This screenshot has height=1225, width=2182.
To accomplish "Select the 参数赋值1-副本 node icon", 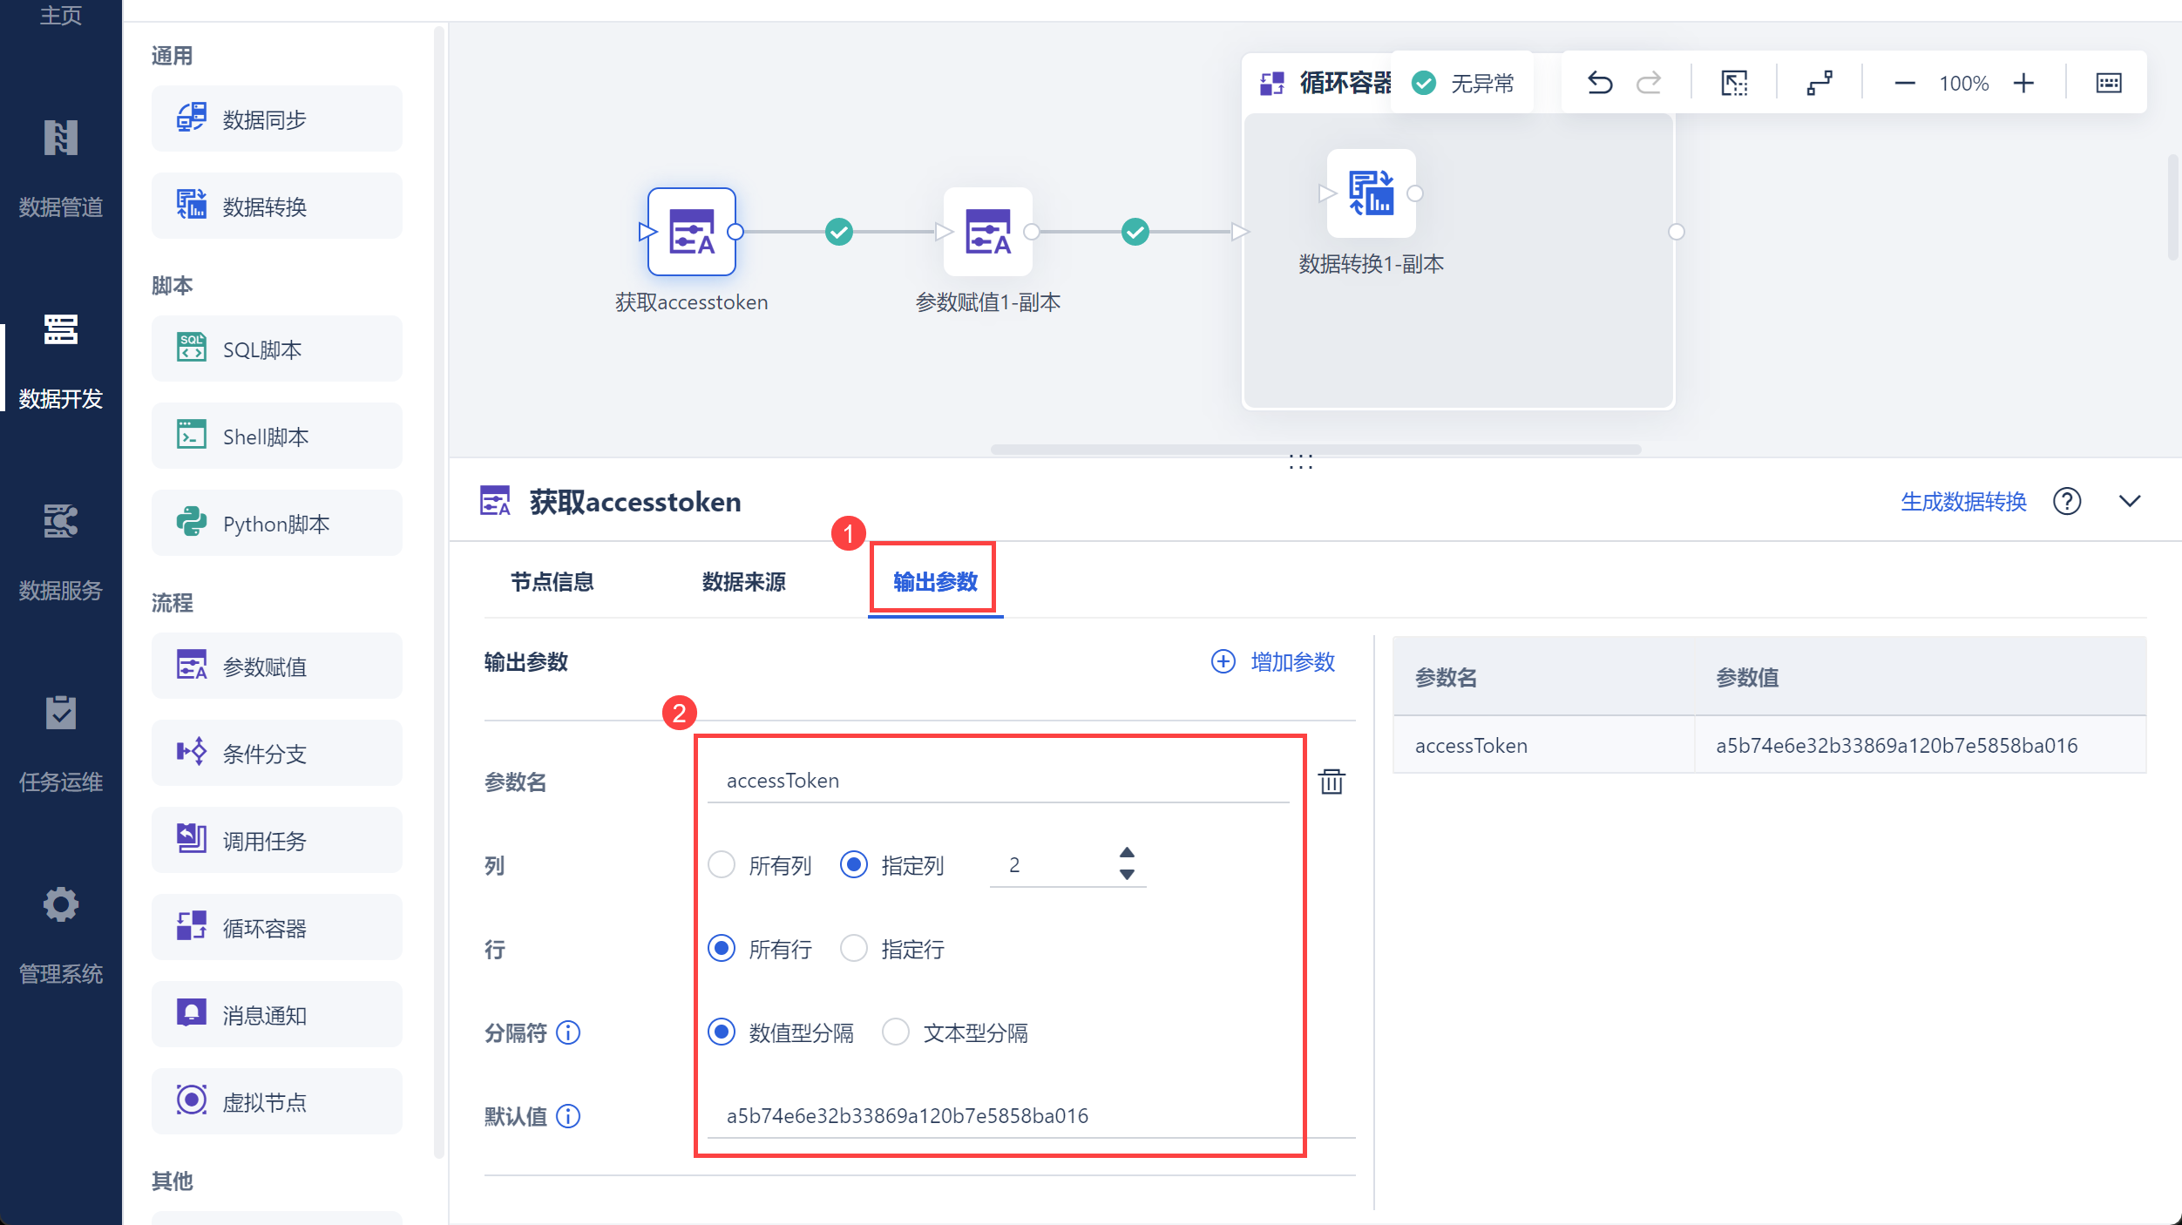I will click(988, 232).
